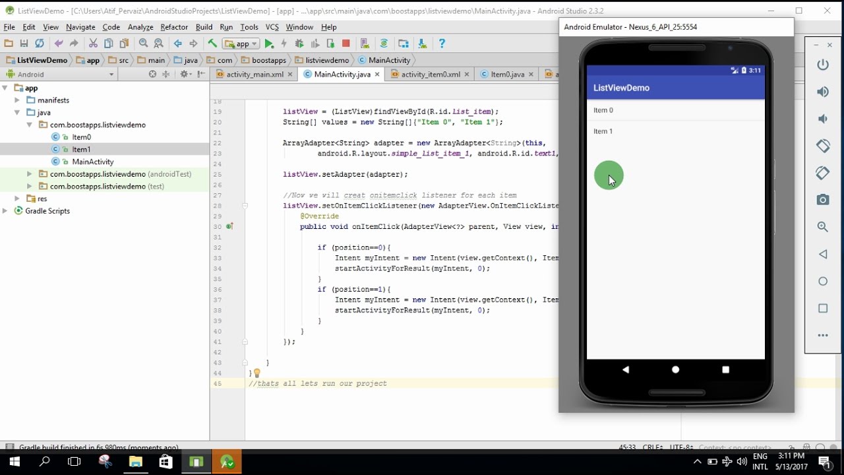Open the Refactor menu
This screenshot has width=844, height=475.
pyautogui.click(x=174, y=27)
